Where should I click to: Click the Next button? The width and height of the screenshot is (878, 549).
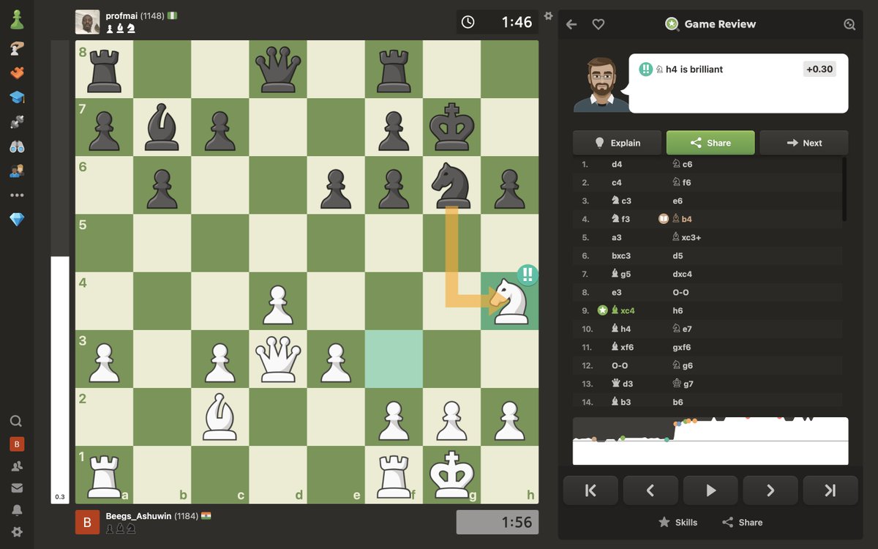tap(804, 143)
